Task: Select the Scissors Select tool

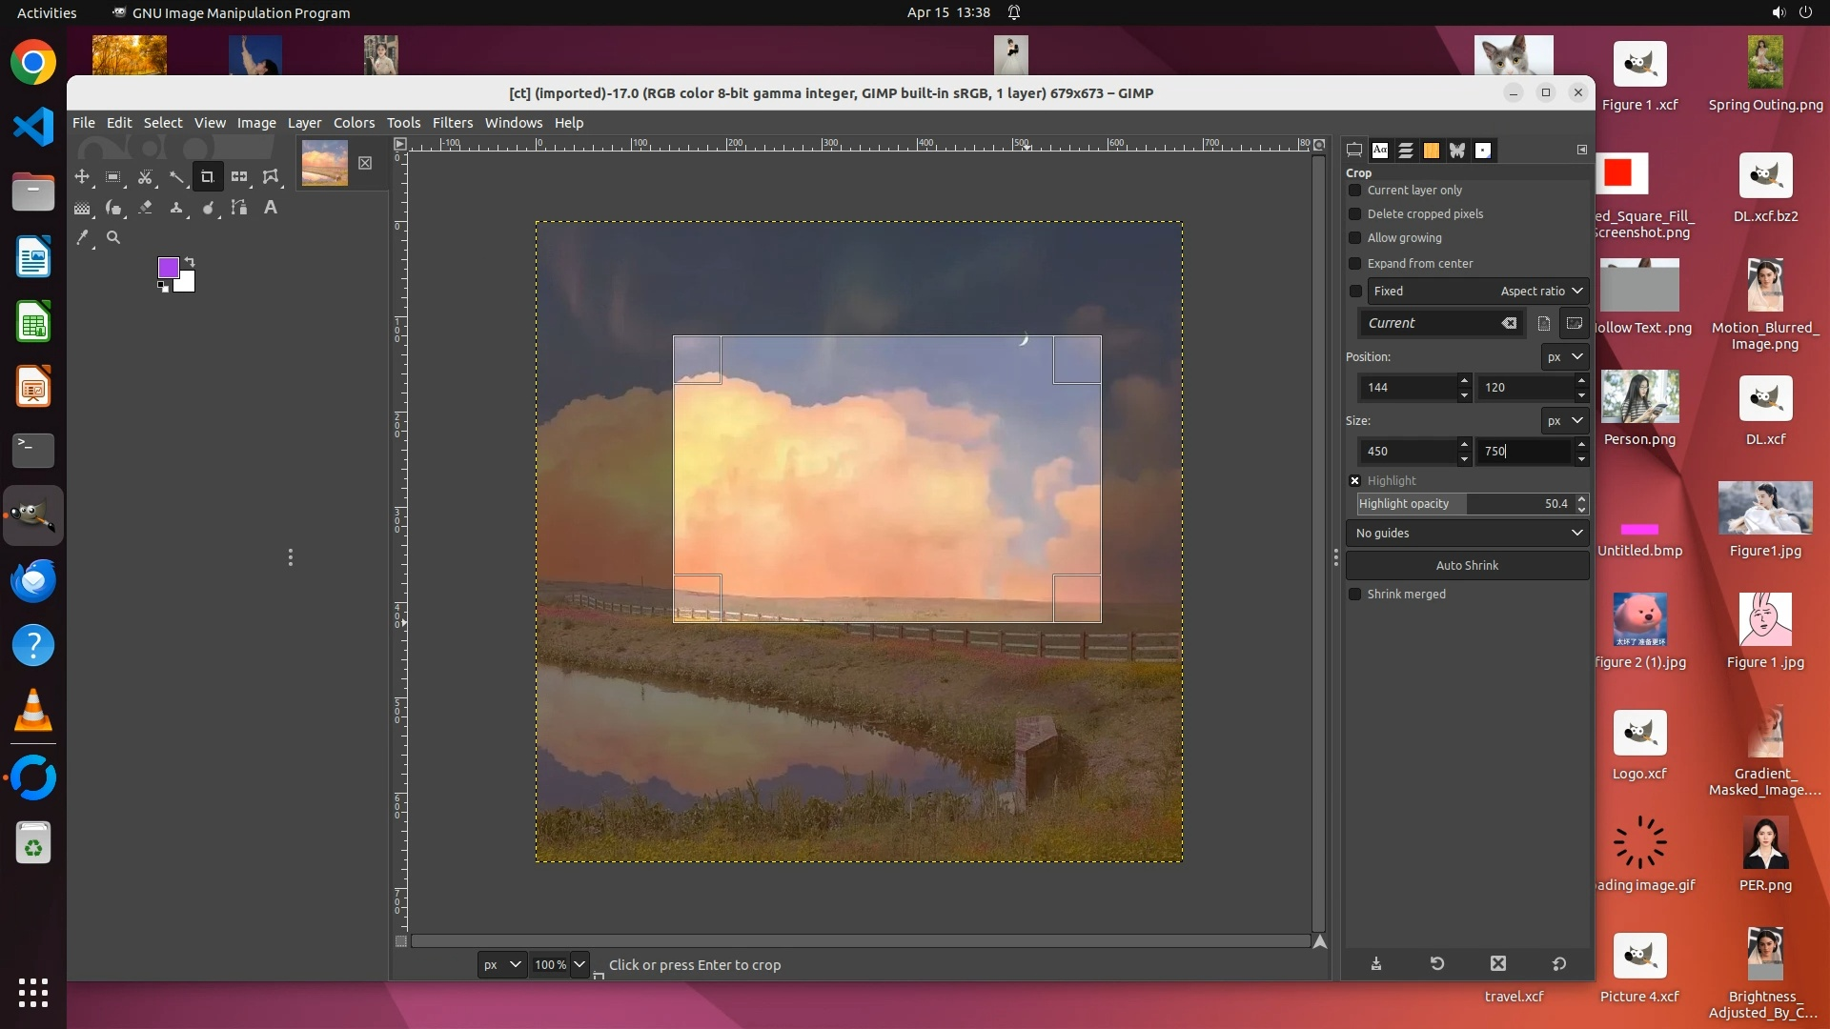Action: [145, 176]
